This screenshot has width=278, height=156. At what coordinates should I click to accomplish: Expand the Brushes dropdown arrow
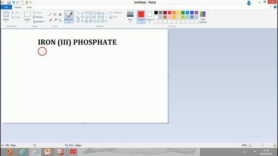click(69, 22)
